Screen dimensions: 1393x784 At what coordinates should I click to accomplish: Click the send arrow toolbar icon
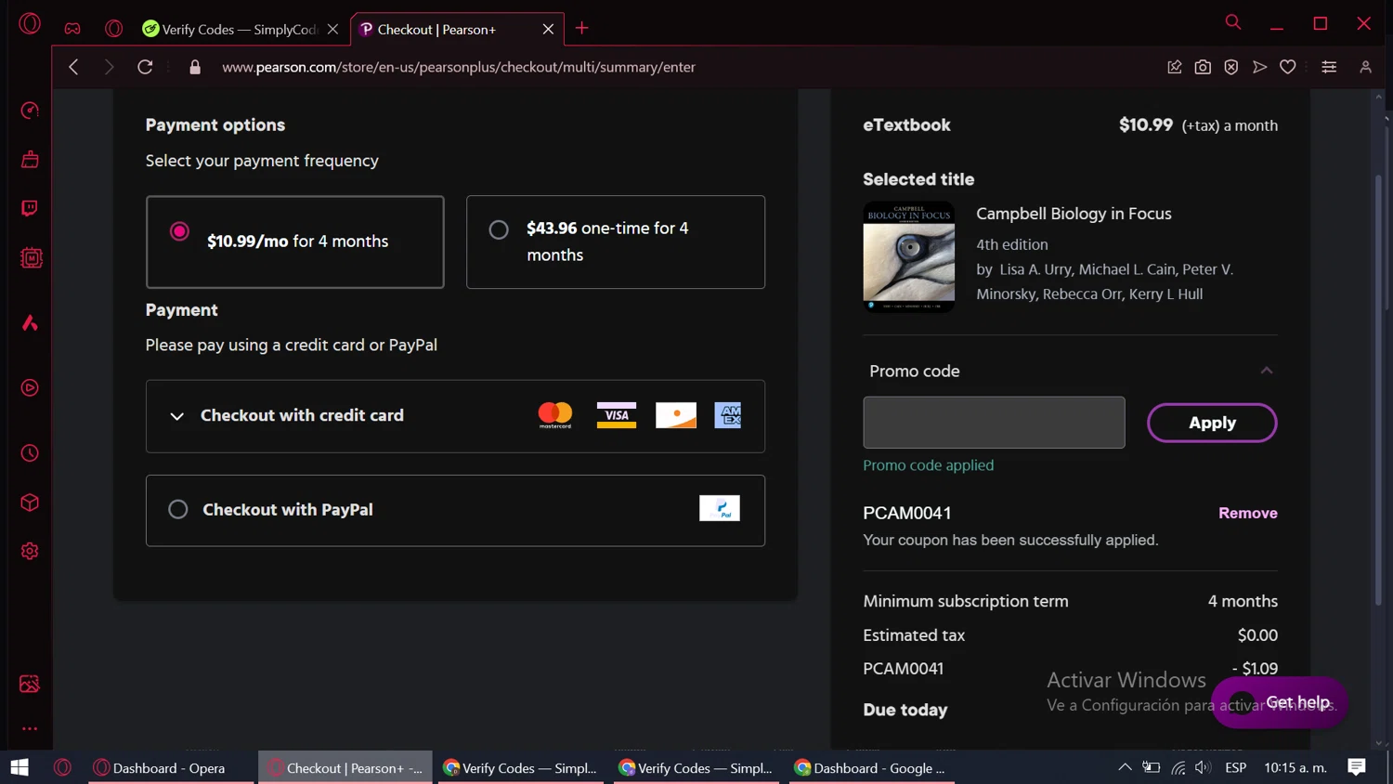[1259, 67]
